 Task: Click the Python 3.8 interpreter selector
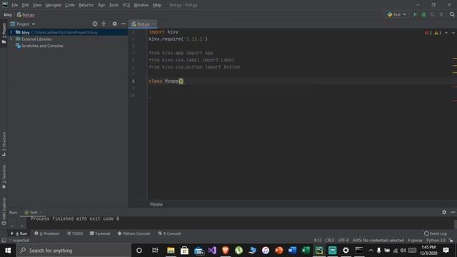point(436,241)
